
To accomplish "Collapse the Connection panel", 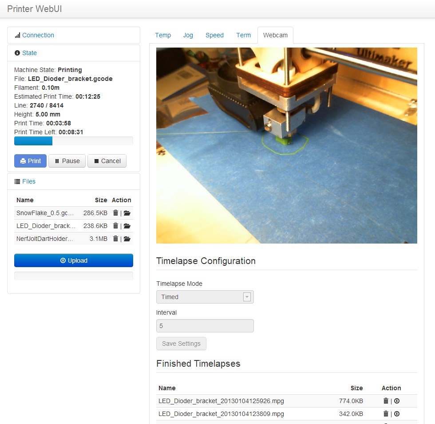I will click(x=38, y=35).
